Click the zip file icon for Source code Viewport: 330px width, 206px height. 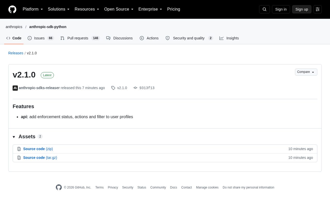click(19, 149)
